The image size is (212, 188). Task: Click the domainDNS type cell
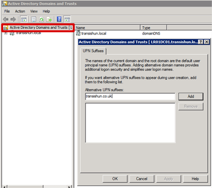[x=151, y=34]
